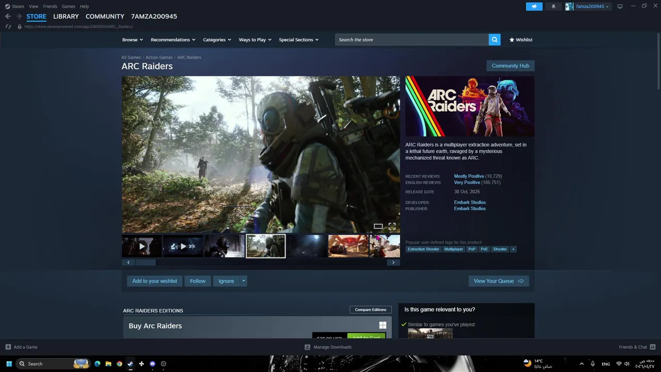Open the 7amza200945 account dropdown
Image resolution: width=661 pixels, height=372 pixels.
point(588,6)
